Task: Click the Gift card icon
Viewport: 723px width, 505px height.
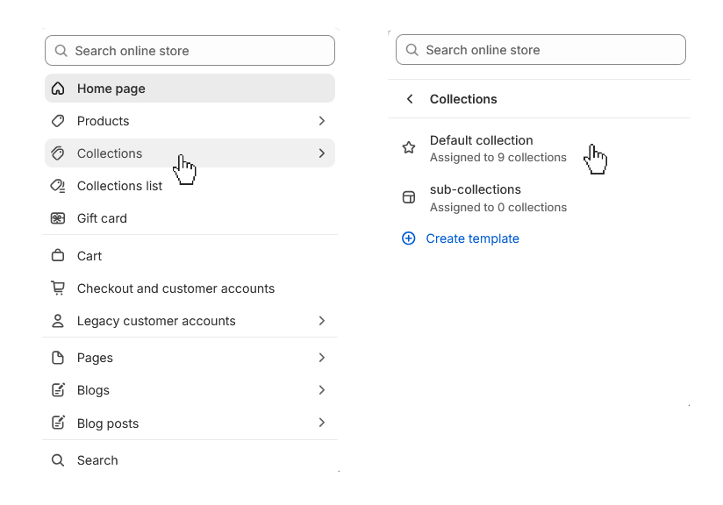Action: pos(58,218)
